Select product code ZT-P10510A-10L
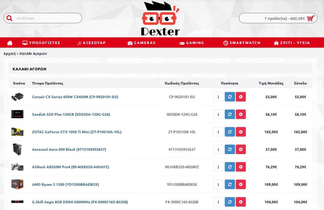This screenshot has width=324, height=210. (x=182, y=132)
